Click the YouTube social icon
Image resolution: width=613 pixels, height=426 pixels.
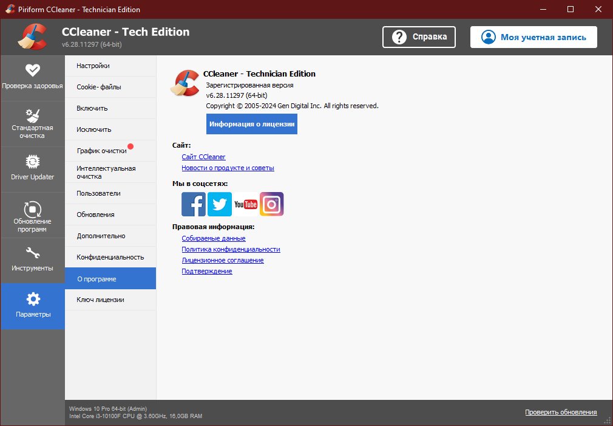246,204
